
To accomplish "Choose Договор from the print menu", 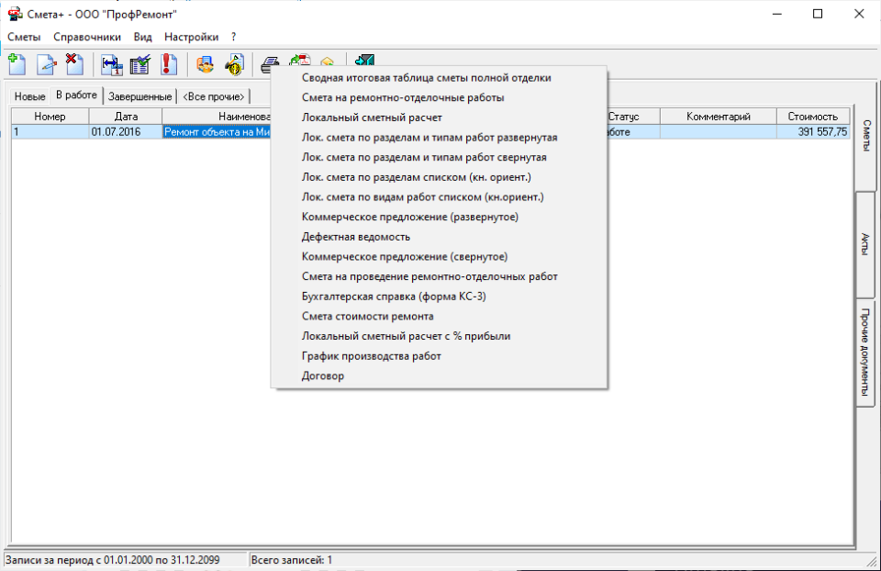I will [x=439, y=376].
